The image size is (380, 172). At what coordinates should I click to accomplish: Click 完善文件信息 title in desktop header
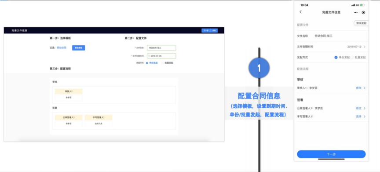(x=19, y=30)
